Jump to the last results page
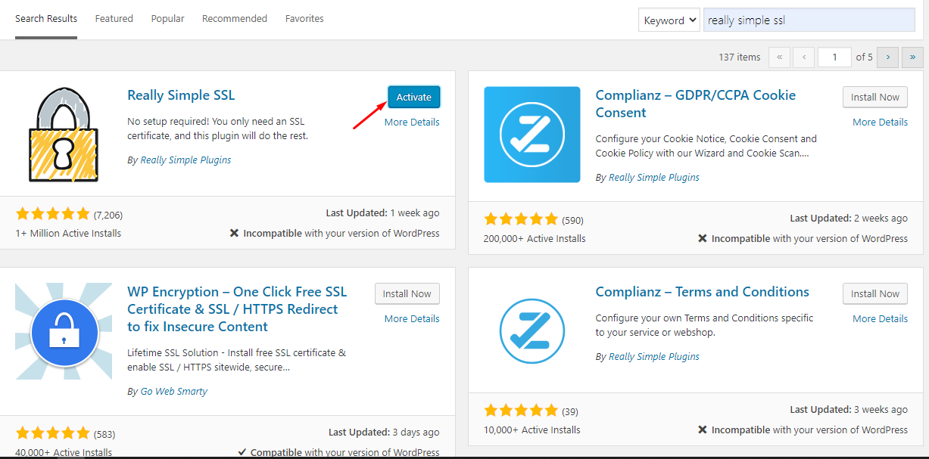 coord(912,57)
